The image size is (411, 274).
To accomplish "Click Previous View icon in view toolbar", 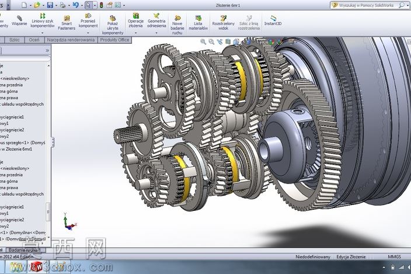I will [x=220, y=41].
